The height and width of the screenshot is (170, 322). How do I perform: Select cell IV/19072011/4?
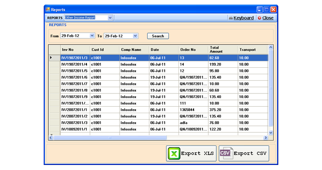point(75,65)
